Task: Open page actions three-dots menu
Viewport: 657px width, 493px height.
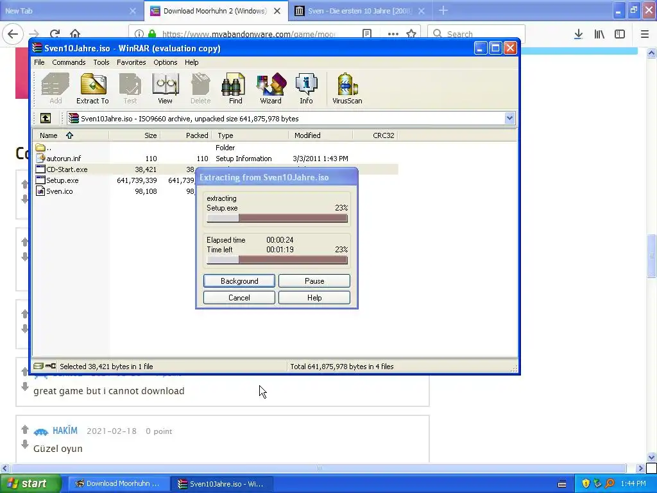Action: 393,34
